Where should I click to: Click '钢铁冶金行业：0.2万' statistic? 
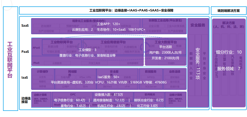coord(149,100)
